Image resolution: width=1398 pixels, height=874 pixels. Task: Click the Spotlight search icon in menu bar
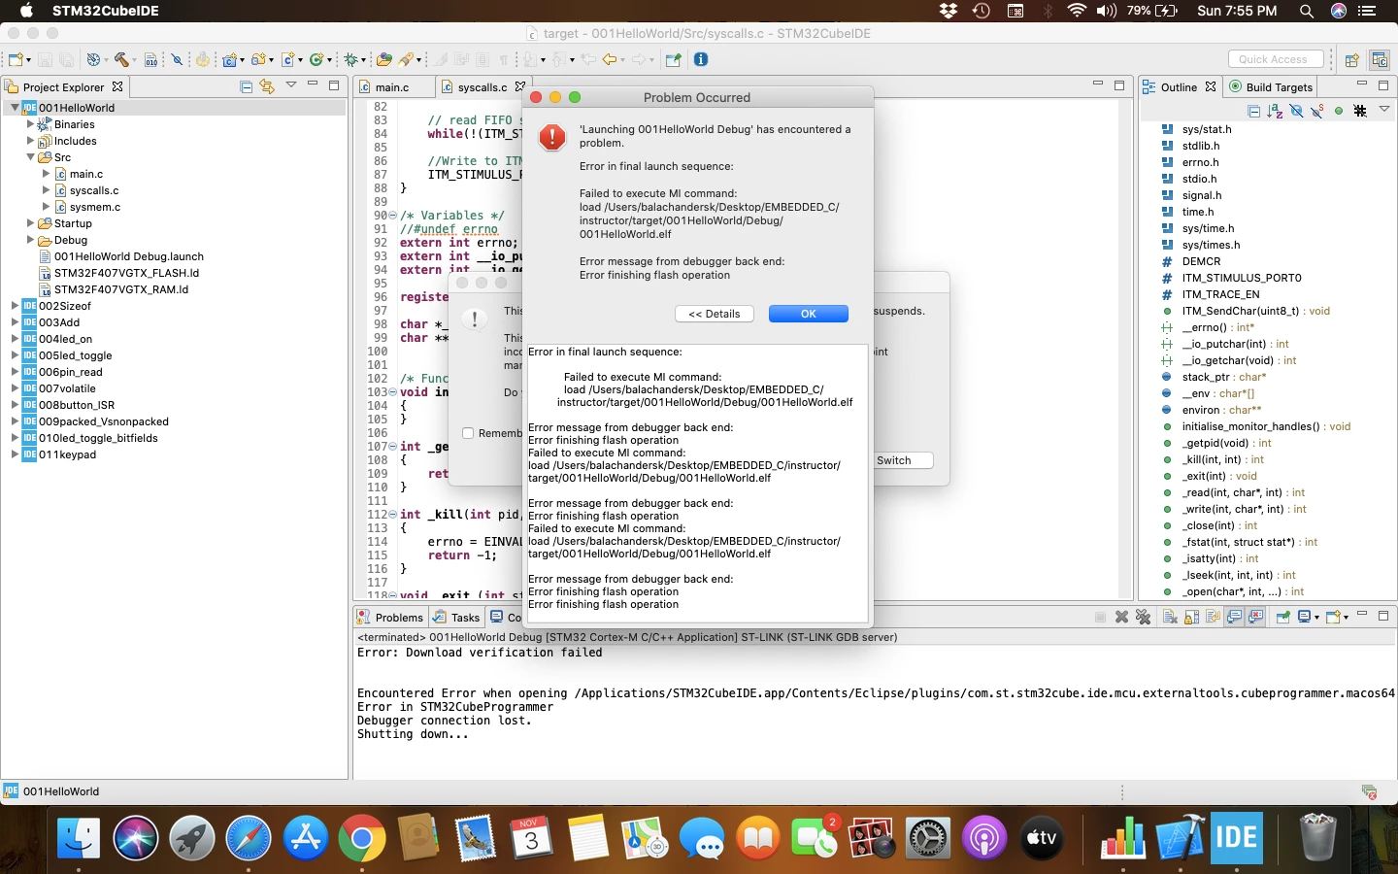pyautogui.click(x=1307, y=11)
